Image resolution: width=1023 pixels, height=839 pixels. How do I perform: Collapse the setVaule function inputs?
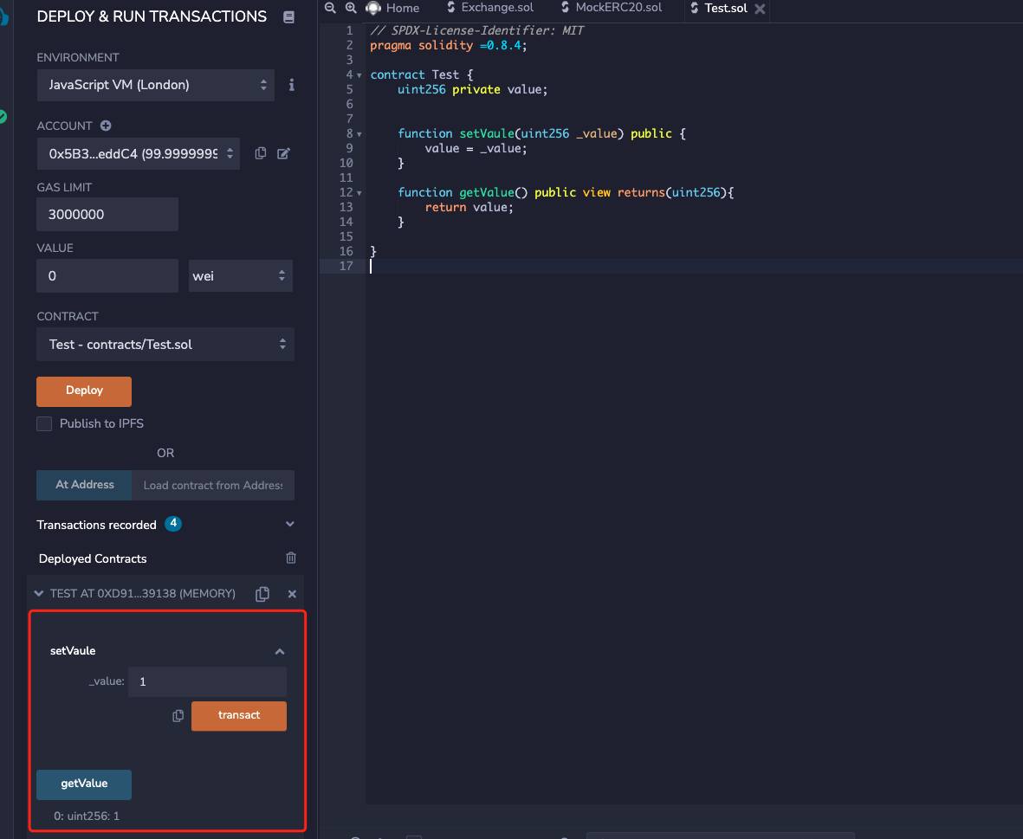click(x=279, y=651)
